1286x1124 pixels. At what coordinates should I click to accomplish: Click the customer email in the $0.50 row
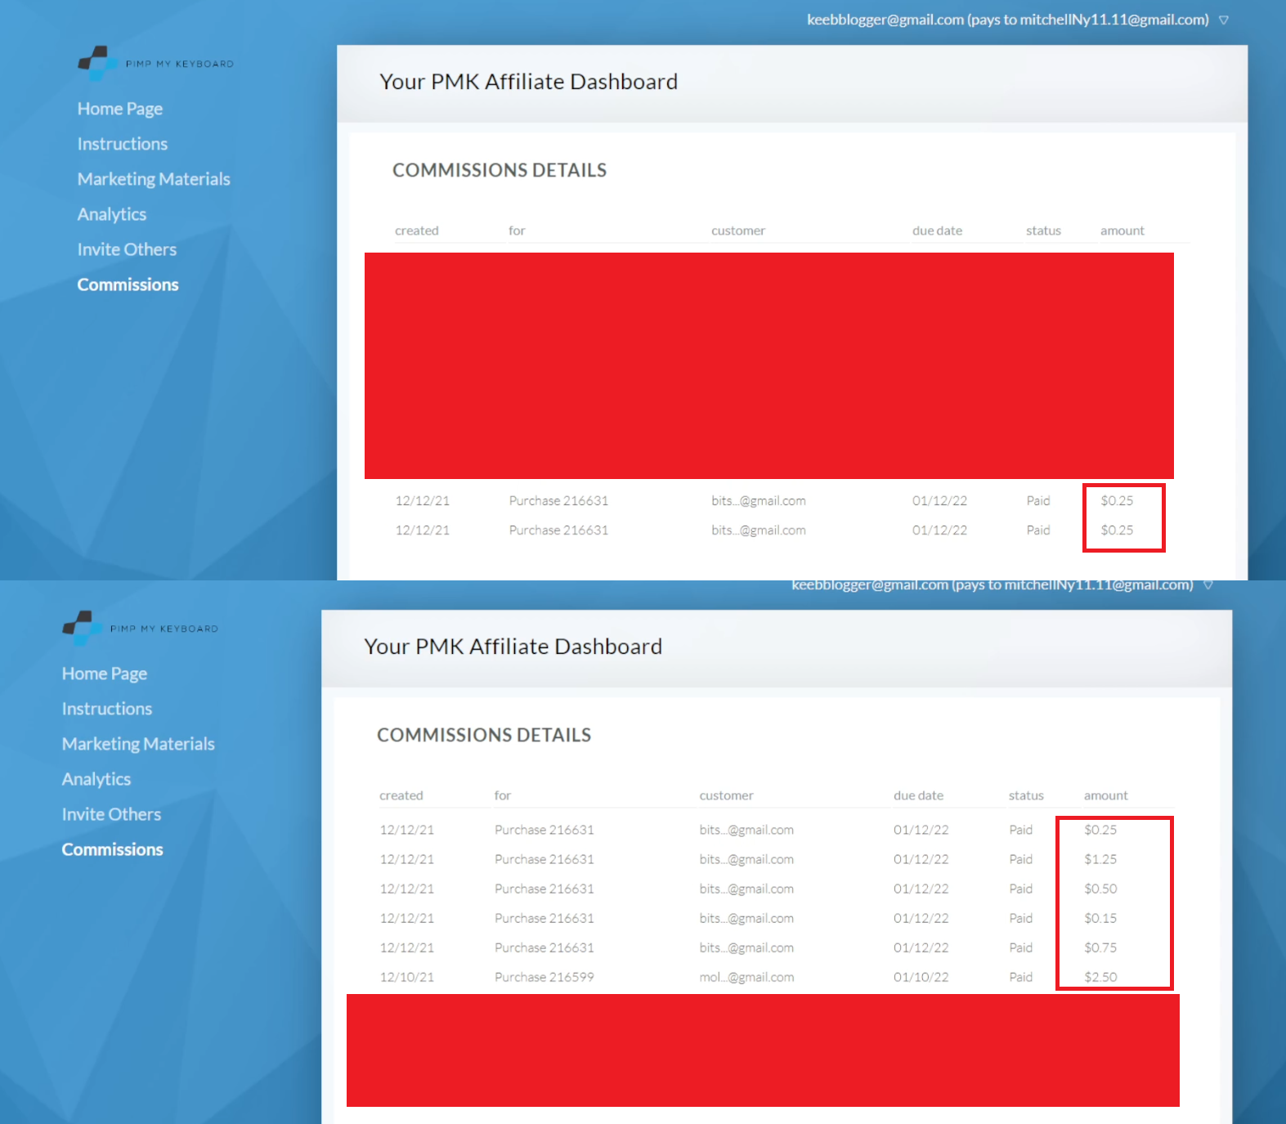pos(746,889)
